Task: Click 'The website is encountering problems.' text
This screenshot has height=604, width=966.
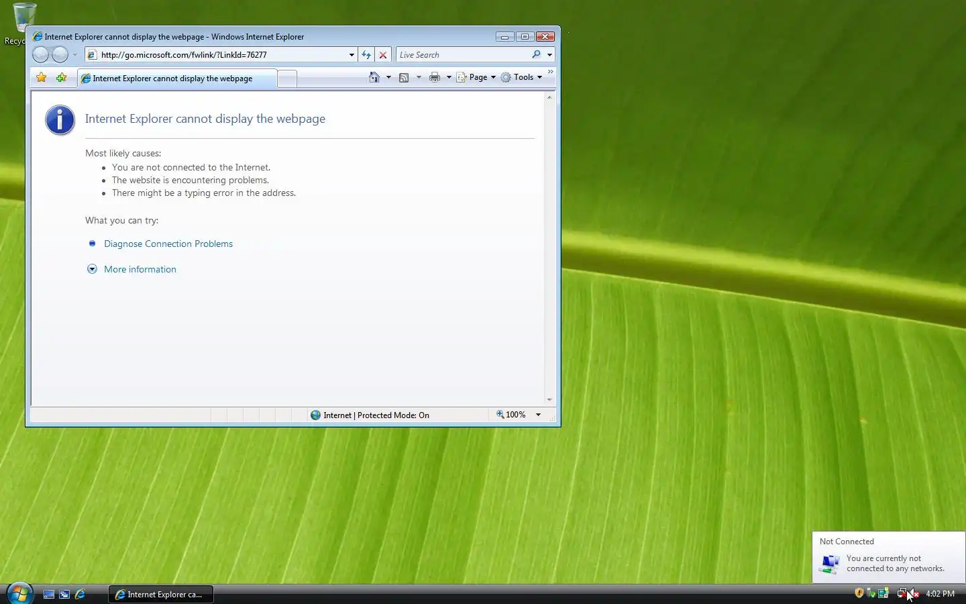Action: (x=191, y=180)
